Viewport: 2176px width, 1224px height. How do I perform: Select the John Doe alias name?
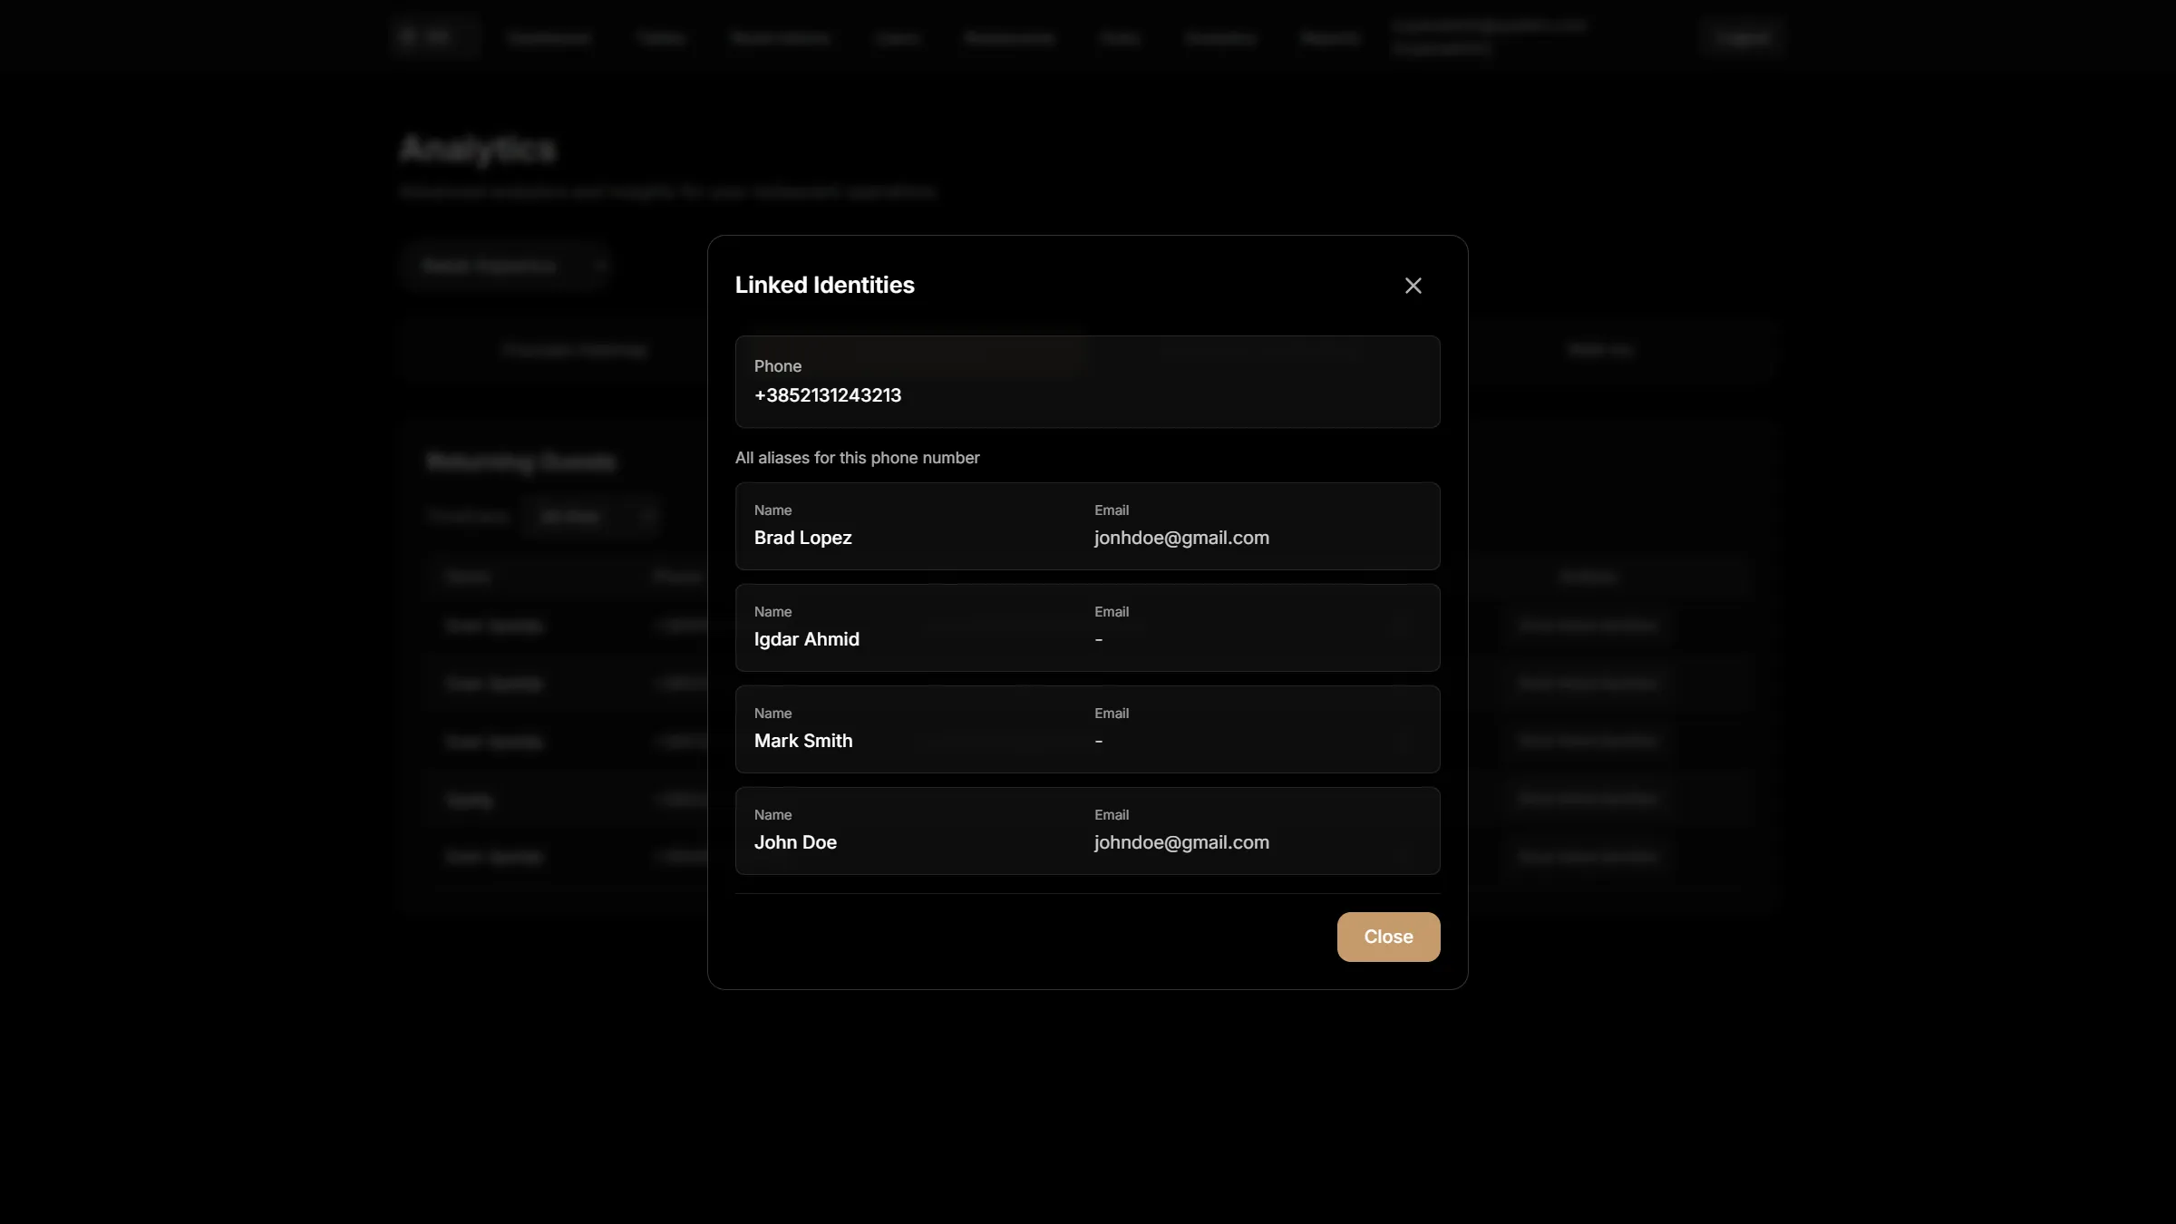click(794, 842)
